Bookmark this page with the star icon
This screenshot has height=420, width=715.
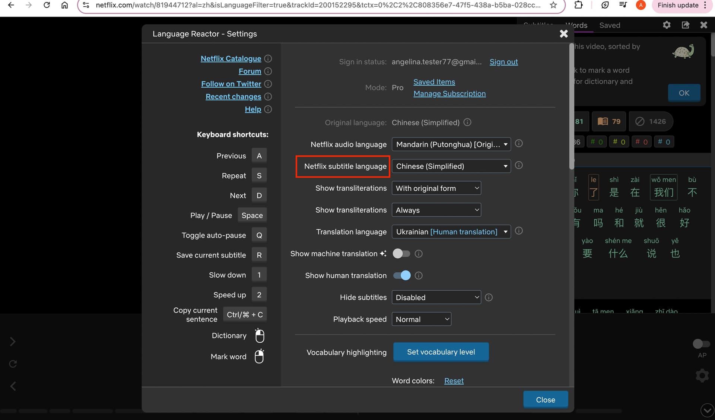(553, 5)
